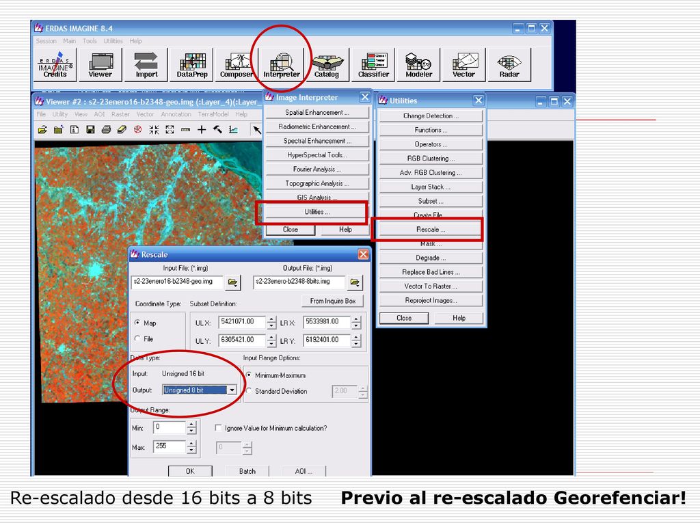This screenshot has height=525, width=700.
Task: Open the Utility menu in Viewer
Action: tap(60, 114)
